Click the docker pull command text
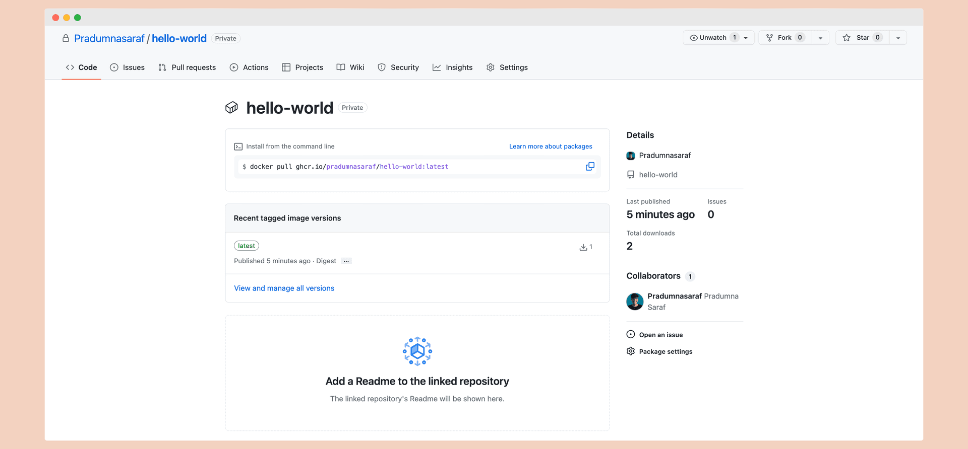 349,167
